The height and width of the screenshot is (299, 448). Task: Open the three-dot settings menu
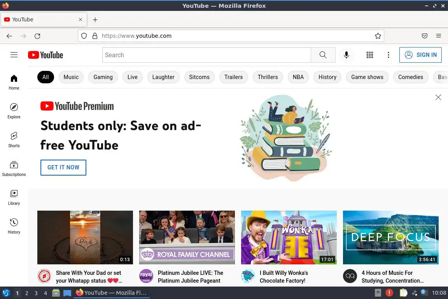coord(388,55)
